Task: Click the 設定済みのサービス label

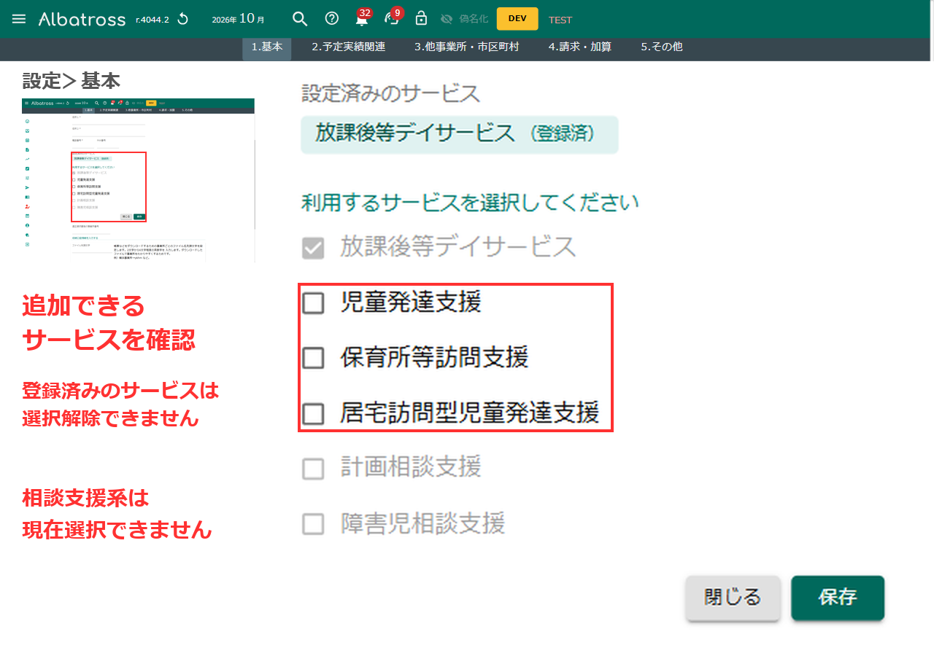Action: (391, 93)
